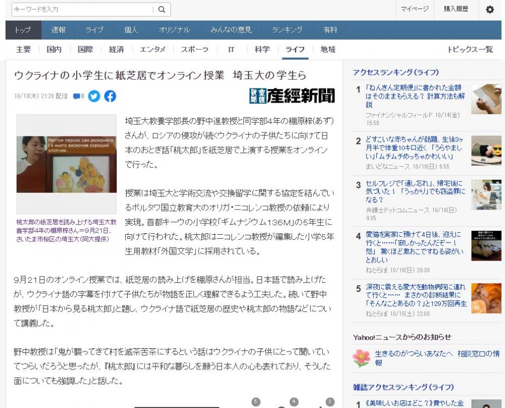
Task: Select the ランキング navigation tab
Action: pyautogui.click(x=287, y=30)
